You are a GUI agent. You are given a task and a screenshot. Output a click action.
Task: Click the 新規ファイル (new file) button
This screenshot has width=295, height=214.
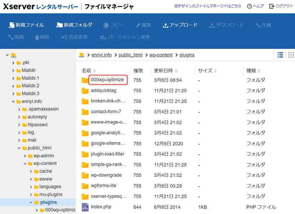pyautogui.click(x=26, y=25)
